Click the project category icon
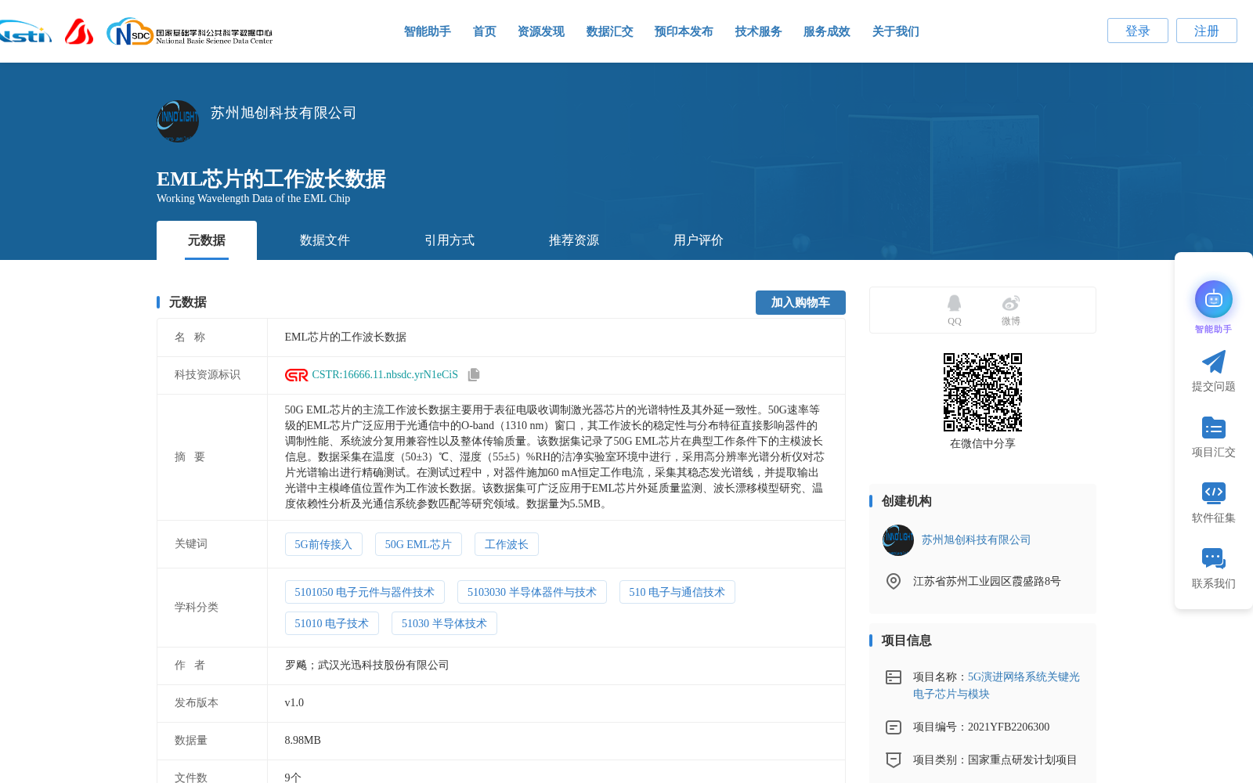 (893, 760)
